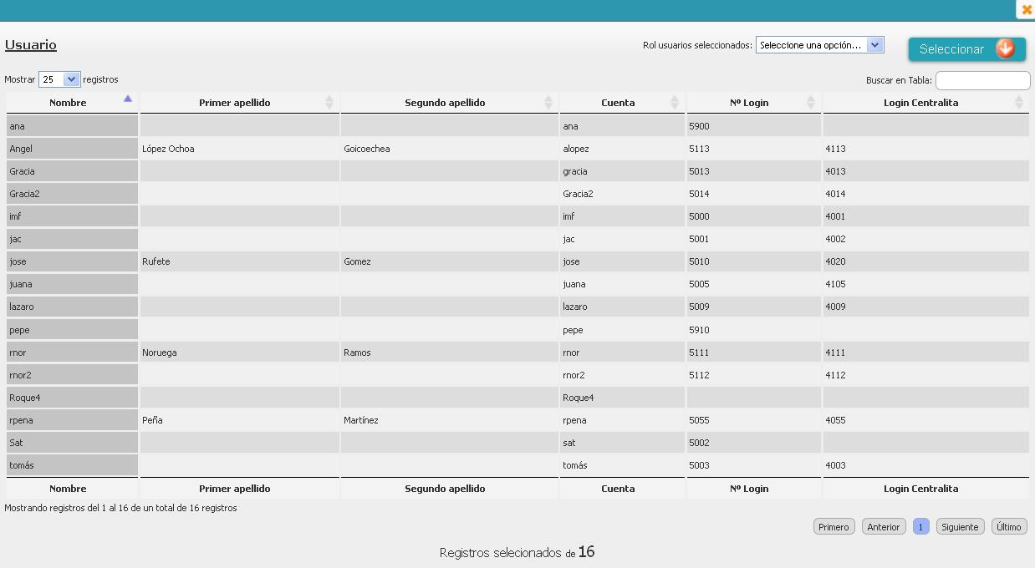Click login number 5910

pyautogui.click(x=753, y=330)
